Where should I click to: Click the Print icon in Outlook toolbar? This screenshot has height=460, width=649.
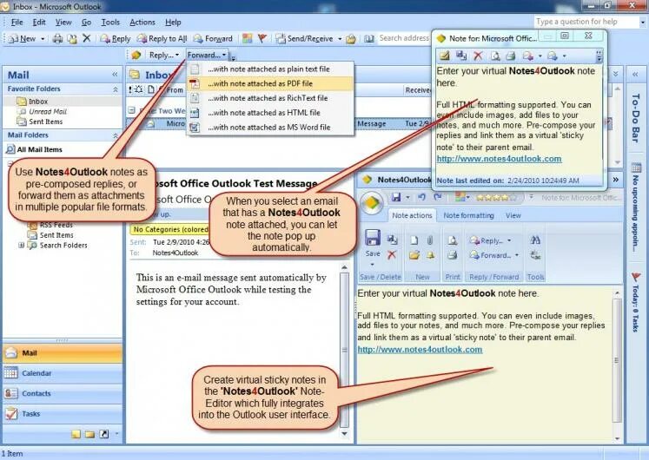(x=57, y=39)
